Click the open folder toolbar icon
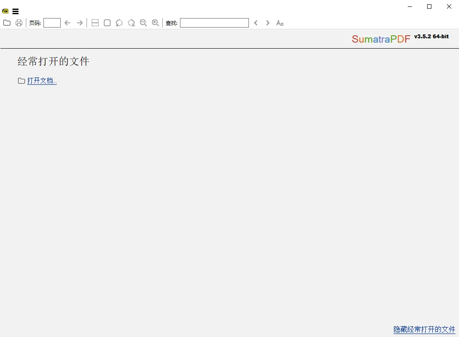This screenshot has height=337, width=459. [7, 23]
